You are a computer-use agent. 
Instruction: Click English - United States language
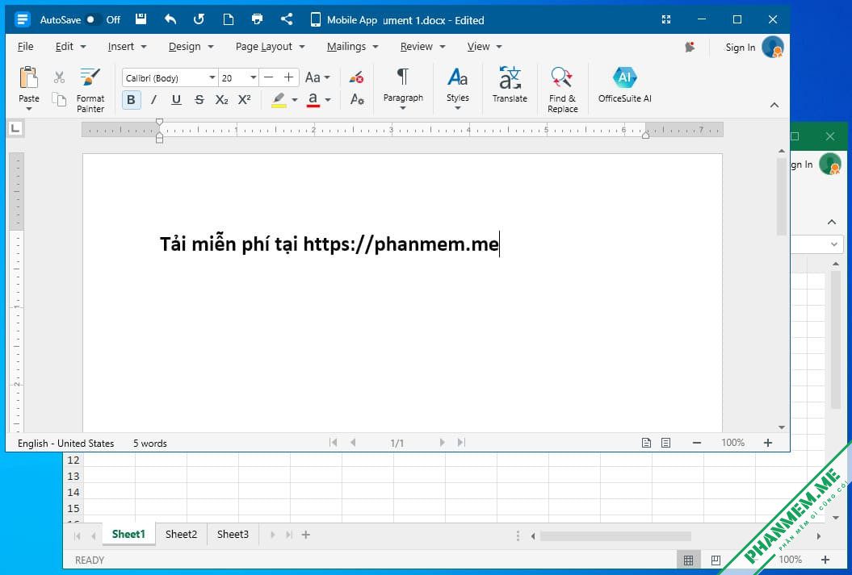tap(65, 444)
